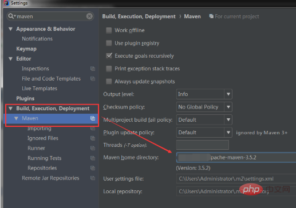
Task: Click the project icon on the Maven row
Action: click(x=93, y=118)
